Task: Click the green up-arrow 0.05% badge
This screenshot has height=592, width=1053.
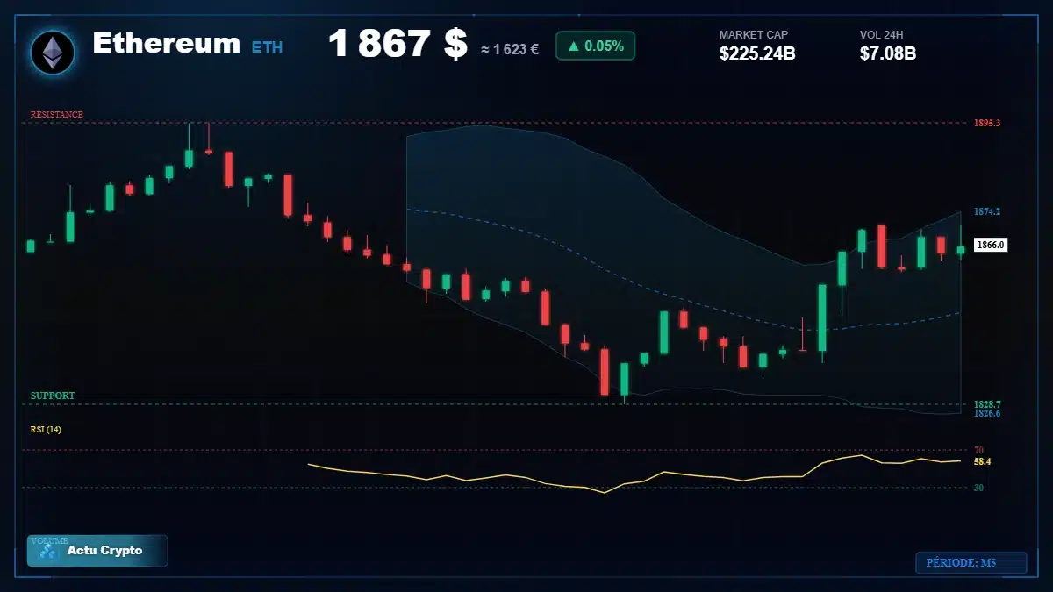Action: (595, 46)
